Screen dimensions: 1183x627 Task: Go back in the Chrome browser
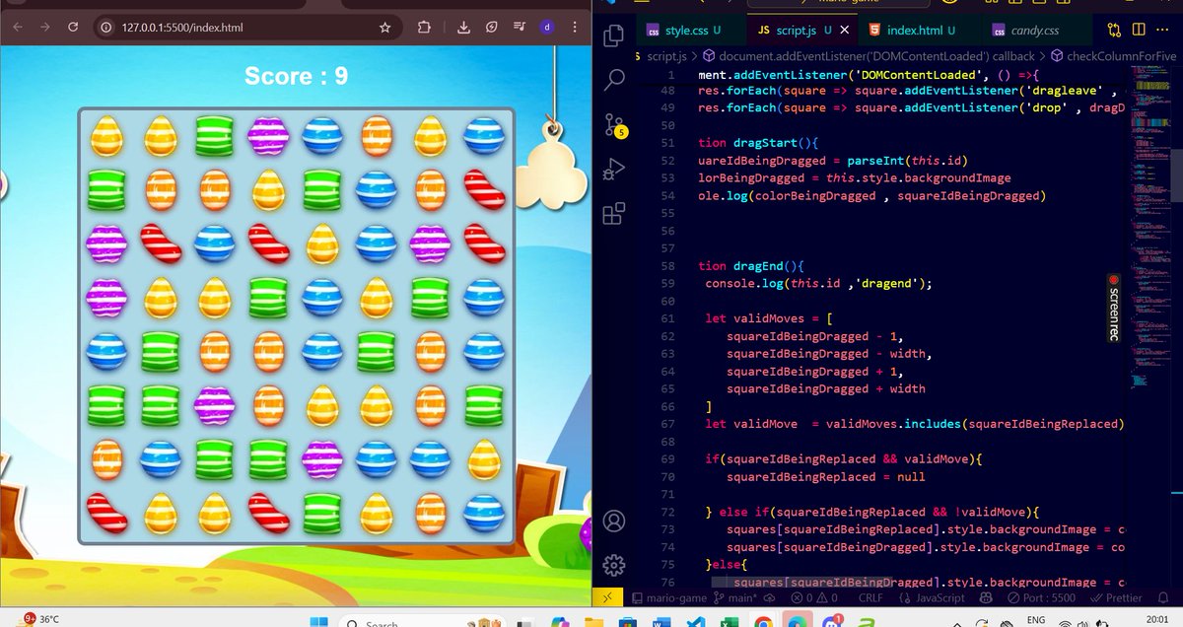pos(17,28)
